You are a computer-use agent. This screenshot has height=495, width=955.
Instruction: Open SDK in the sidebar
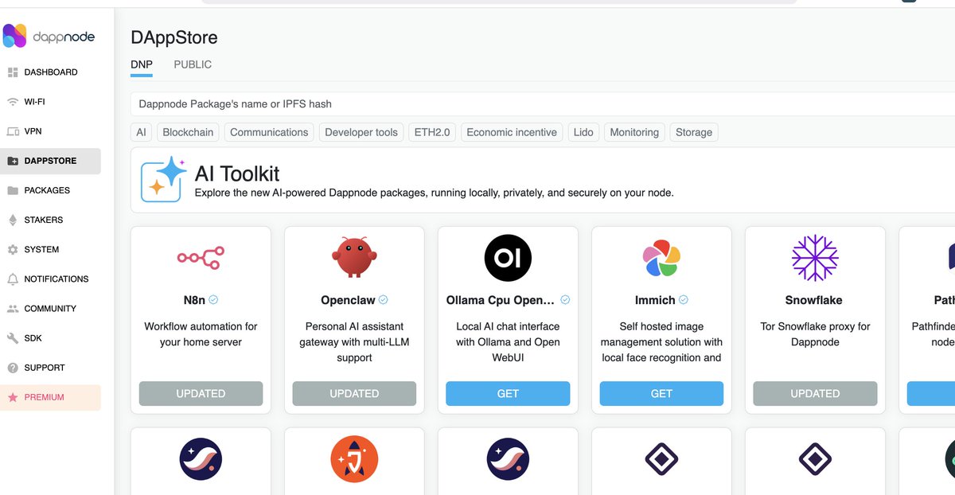[51, 338]
